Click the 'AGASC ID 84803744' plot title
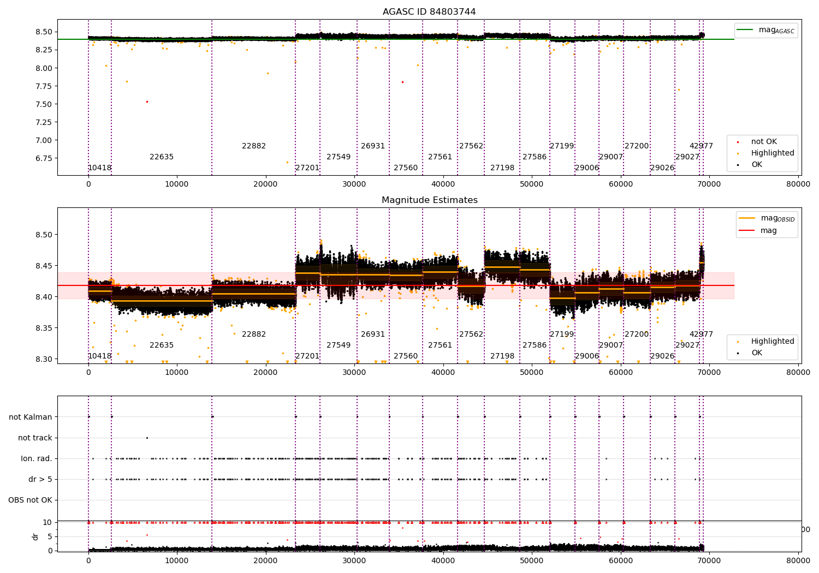 coord(429,12)
